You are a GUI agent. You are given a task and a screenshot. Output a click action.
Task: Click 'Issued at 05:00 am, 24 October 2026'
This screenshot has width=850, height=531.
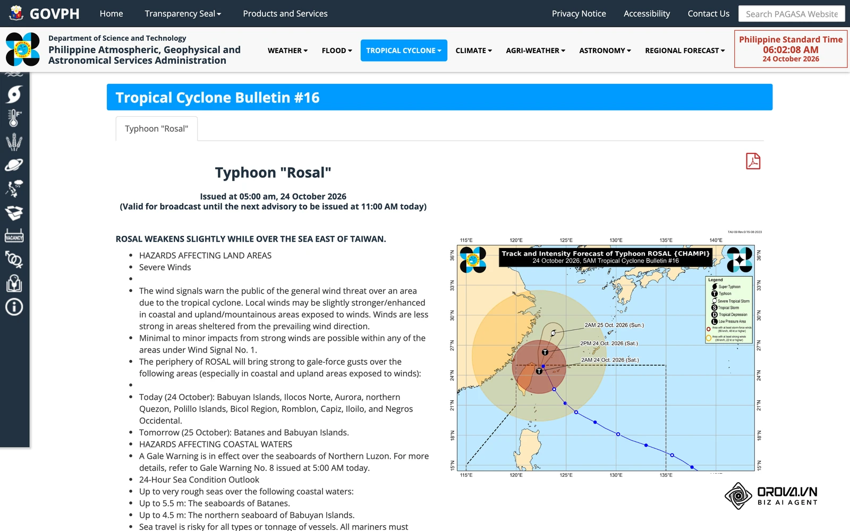click(x=273, y=196)
